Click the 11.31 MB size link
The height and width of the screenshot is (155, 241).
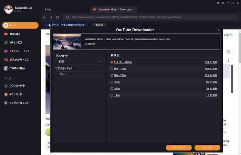coord(211,95)
